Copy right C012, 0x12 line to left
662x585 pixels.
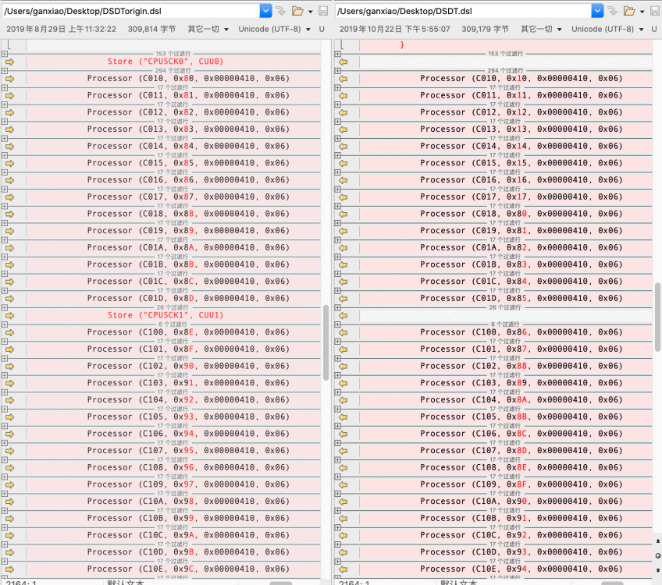click(343, 112)
